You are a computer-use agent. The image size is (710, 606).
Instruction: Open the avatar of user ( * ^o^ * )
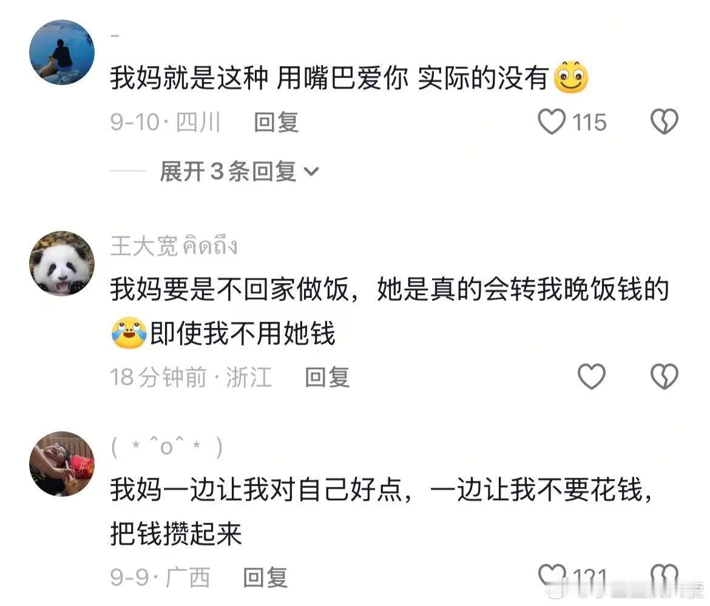click(62, 464)
